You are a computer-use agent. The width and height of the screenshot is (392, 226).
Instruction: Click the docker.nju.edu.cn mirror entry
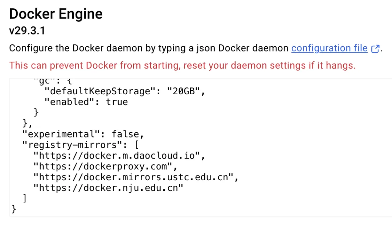(x=108, y=188)
